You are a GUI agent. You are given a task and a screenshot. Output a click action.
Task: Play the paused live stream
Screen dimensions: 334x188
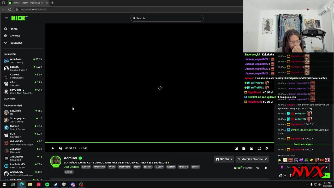tap(52, 148)
